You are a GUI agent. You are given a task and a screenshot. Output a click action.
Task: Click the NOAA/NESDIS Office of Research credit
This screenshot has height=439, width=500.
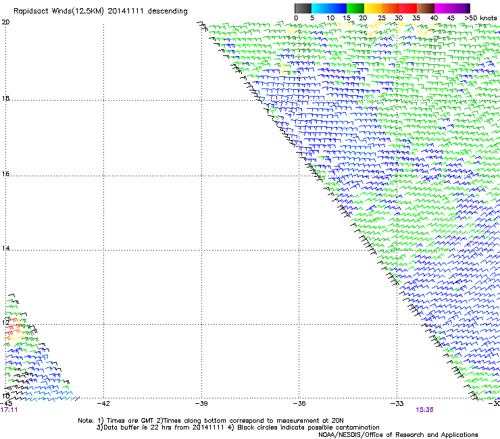(398, 435)
